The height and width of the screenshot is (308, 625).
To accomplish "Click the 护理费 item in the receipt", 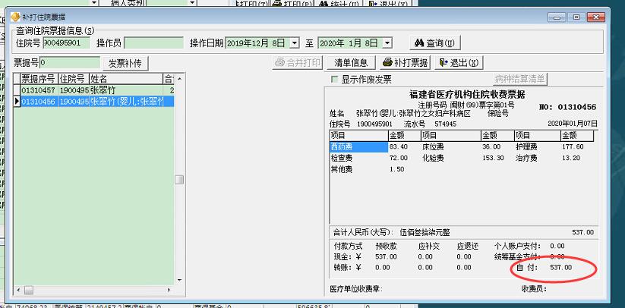I will 526,147.
